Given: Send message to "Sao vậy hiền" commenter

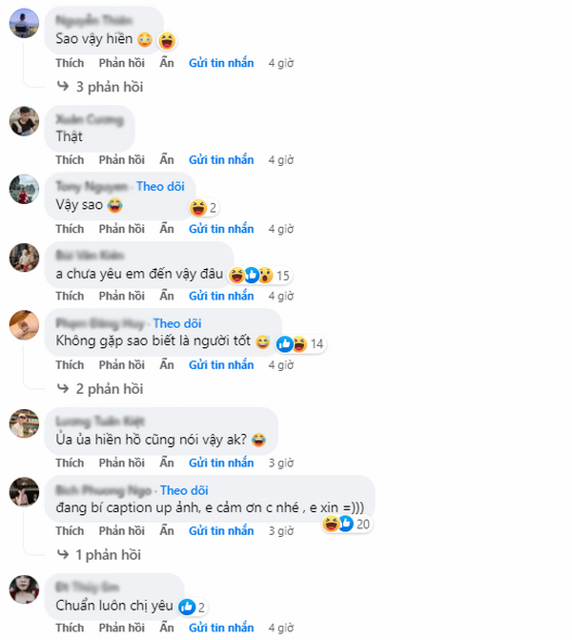Looking at the screenshot, I should coord(221,63).
